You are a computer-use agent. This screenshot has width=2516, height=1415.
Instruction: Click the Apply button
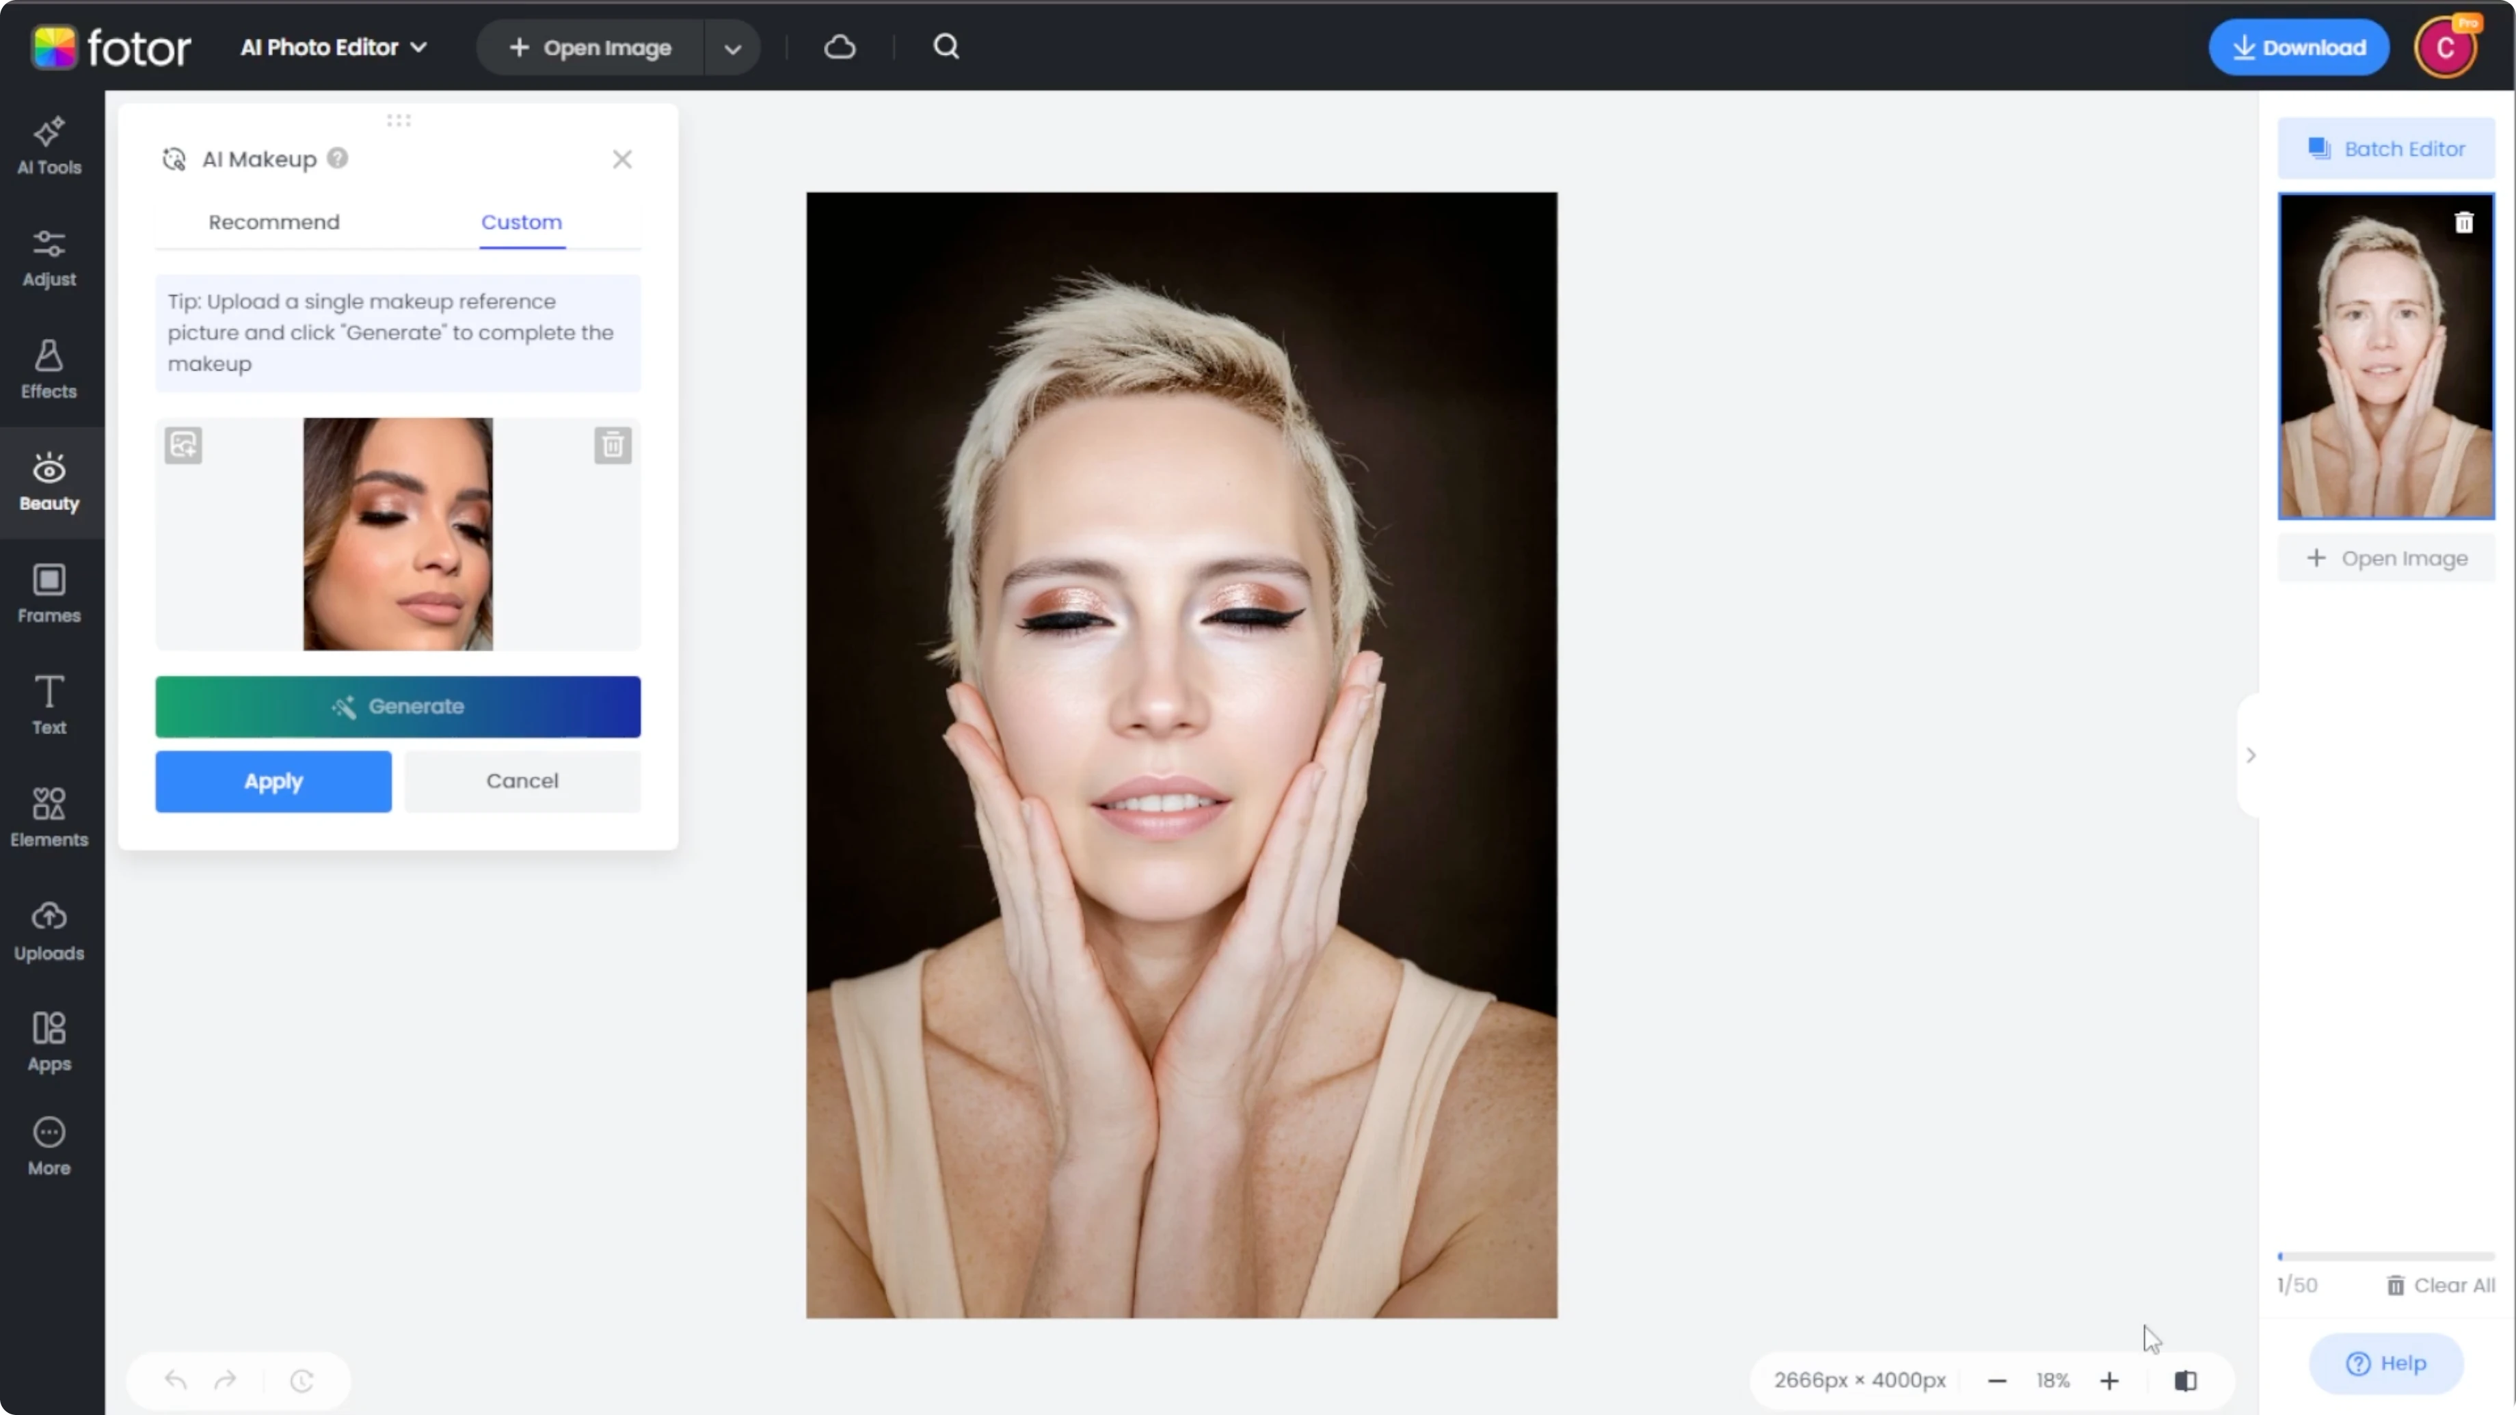tap(273, 781)
